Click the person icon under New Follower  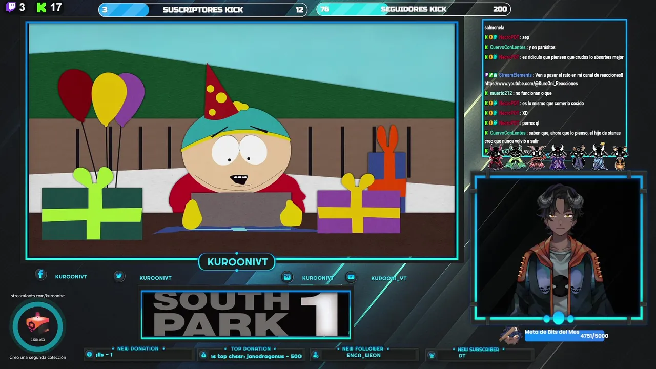click(x=316, y=355)
